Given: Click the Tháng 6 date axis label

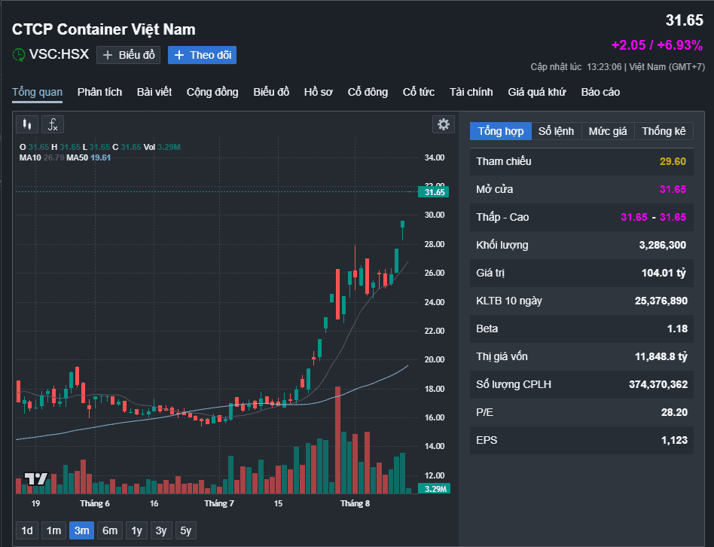Looking at the screenshot, I should 95,503.
